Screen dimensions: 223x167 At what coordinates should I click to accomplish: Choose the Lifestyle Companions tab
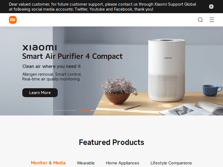171,163
